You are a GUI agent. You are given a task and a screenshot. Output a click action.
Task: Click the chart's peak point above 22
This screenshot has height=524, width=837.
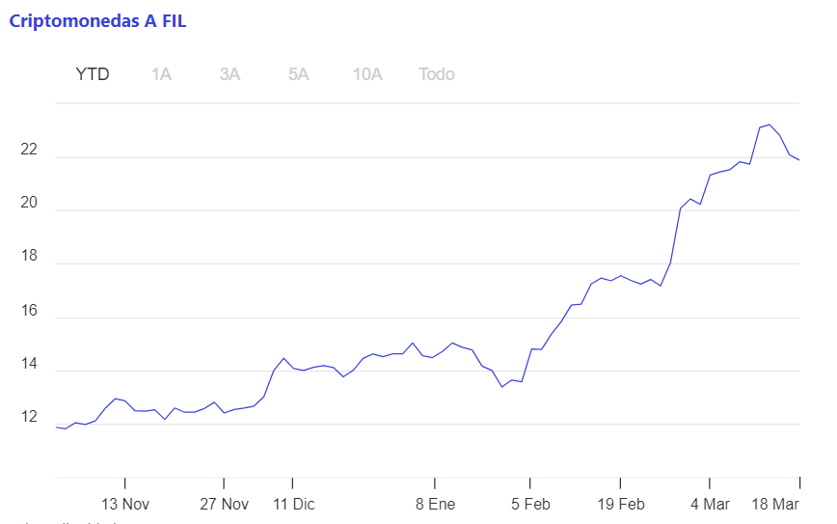(x=769, y=124)
